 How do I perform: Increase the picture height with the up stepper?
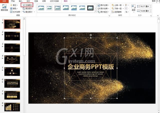(150, 5)
